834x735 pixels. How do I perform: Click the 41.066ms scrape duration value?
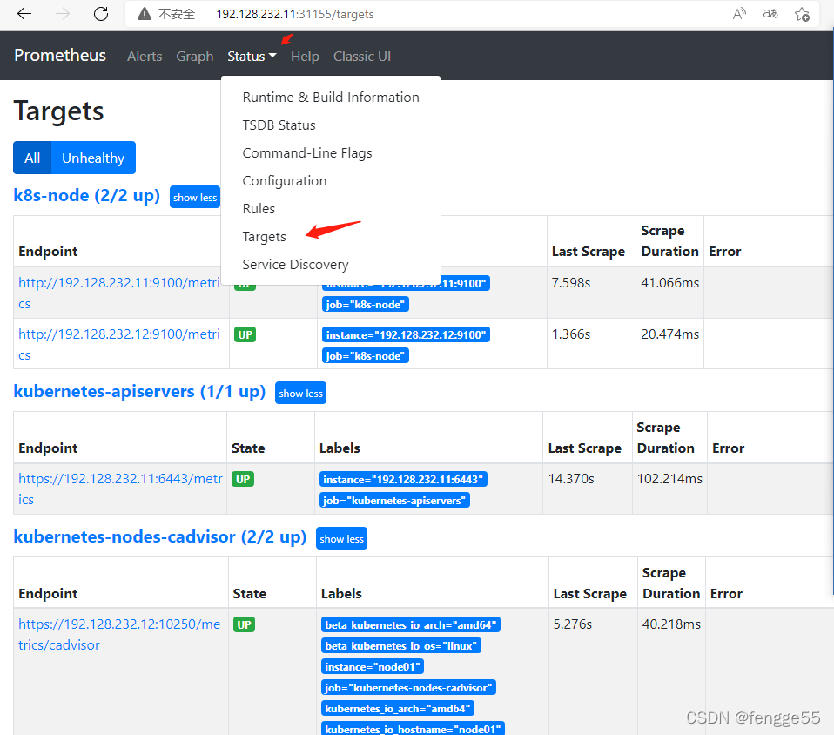(670, 283)
